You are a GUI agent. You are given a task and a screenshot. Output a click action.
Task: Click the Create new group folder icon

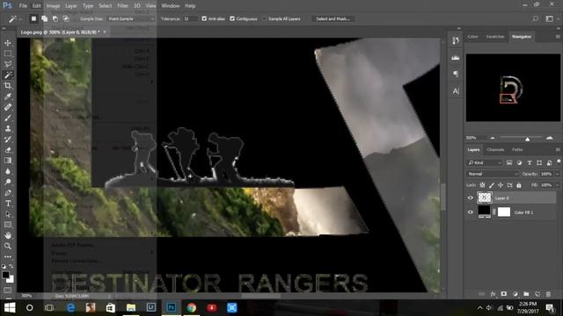click(x=526, y=294)
